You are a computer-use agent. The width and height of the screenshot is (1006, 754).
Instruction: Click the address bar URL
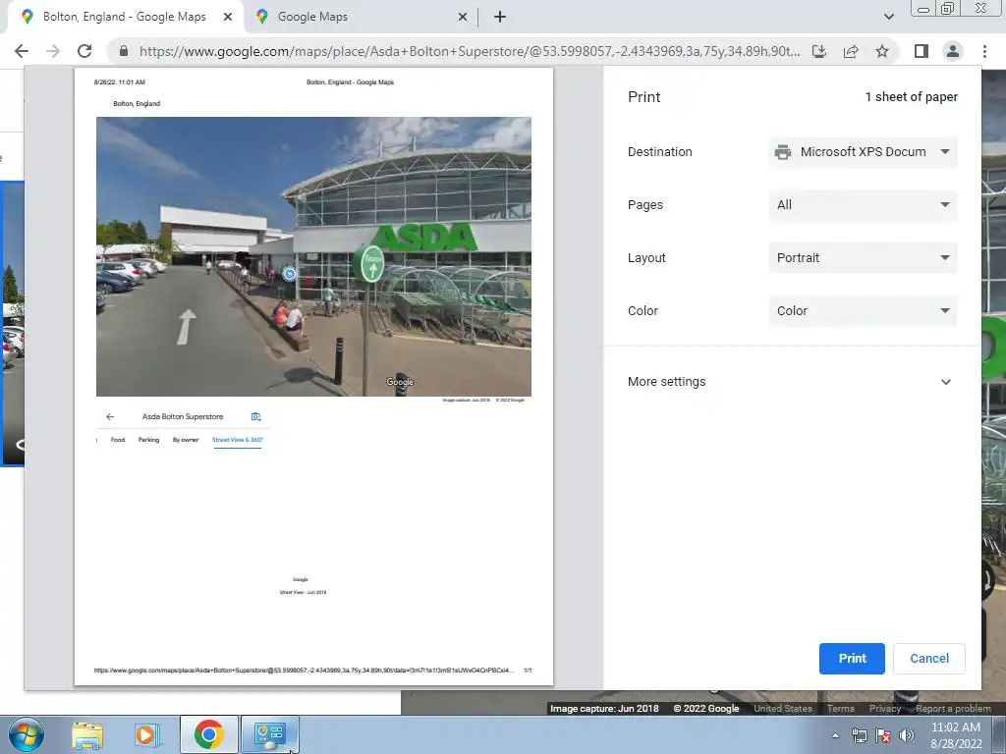click(x=469, y=51)
